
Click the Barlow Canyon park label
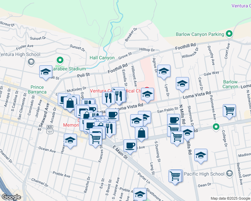[230, 84]
